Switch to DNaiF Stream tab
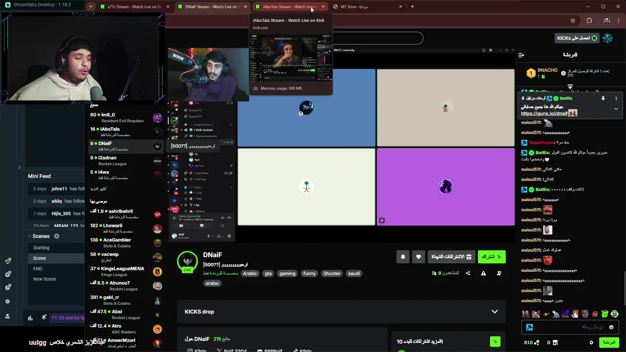 point(211,7)
